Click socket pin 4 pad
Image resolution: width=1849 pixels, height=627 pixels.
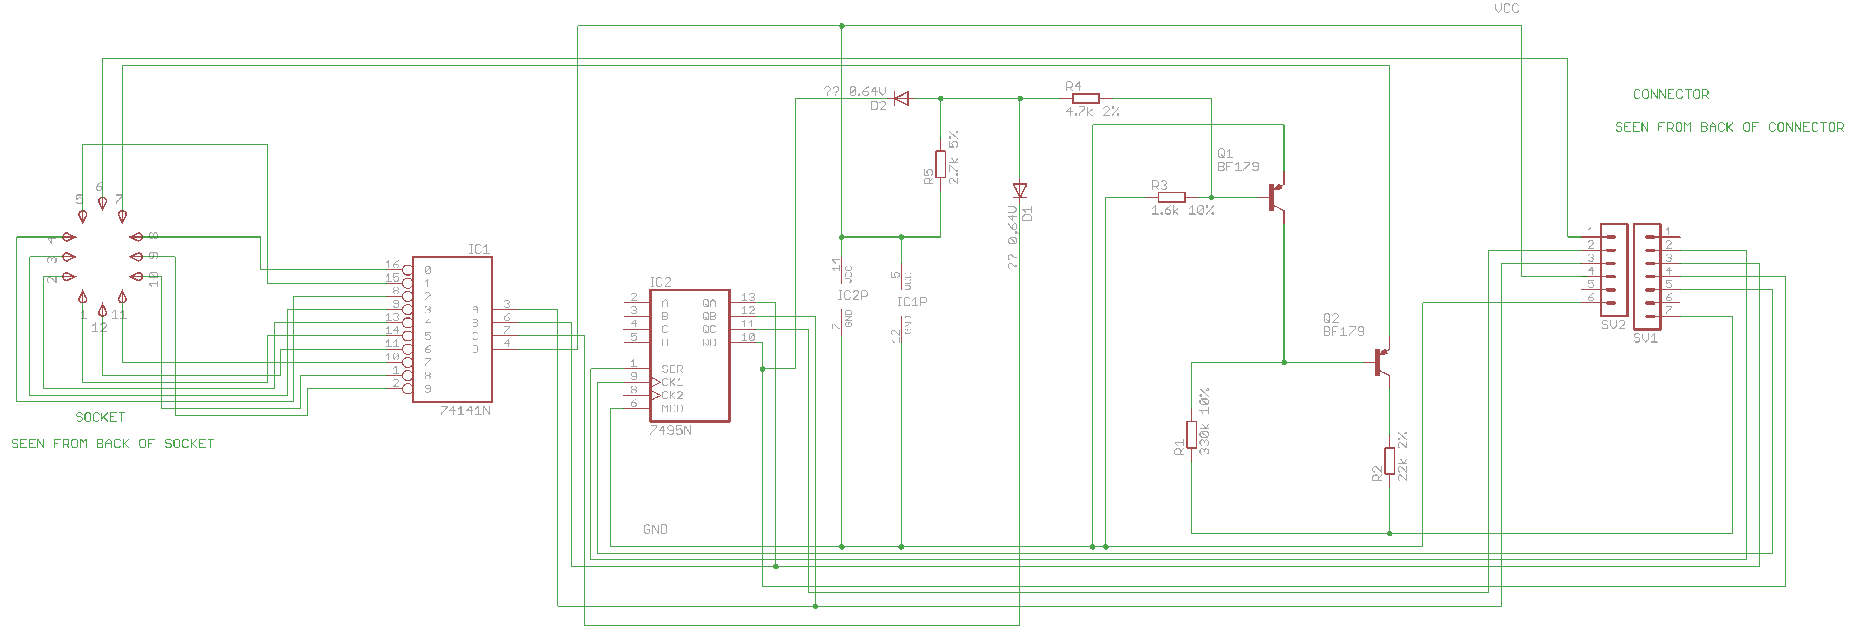(69, 237)
